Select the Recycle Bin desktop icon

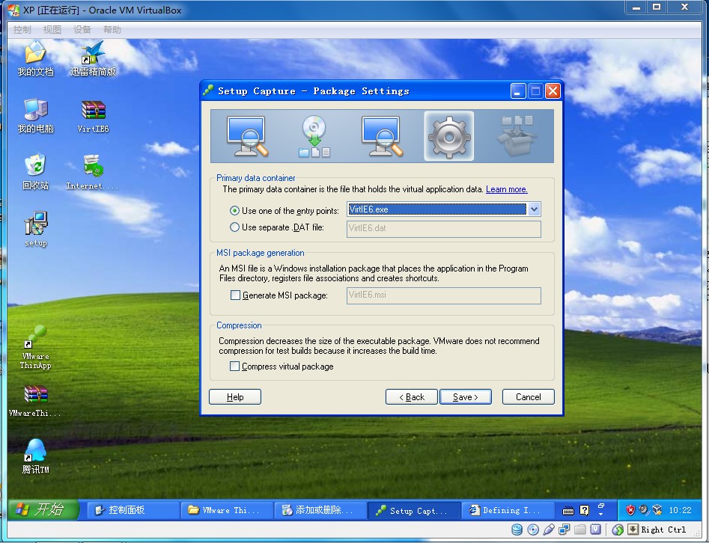click(x=36, y=172)
